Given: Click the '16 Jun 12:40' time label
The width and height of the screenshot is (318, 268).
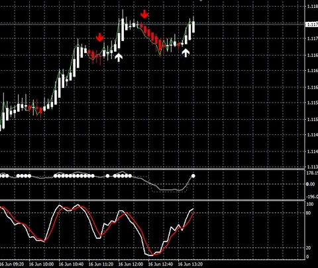Looking at the screenshot, I should point(160,264).
